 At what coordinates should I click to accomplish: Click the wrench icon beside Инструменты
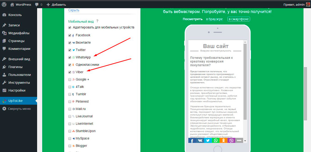pos(4,83)
